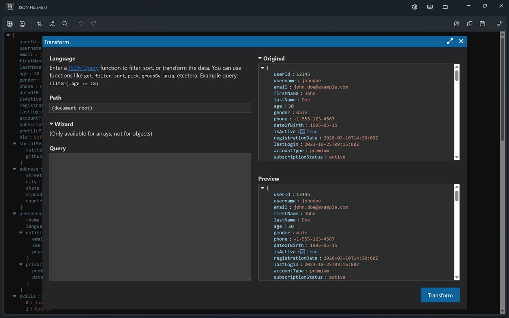Open the settings gear in title bar
509x318 pixels.
(x=414, y=7)
